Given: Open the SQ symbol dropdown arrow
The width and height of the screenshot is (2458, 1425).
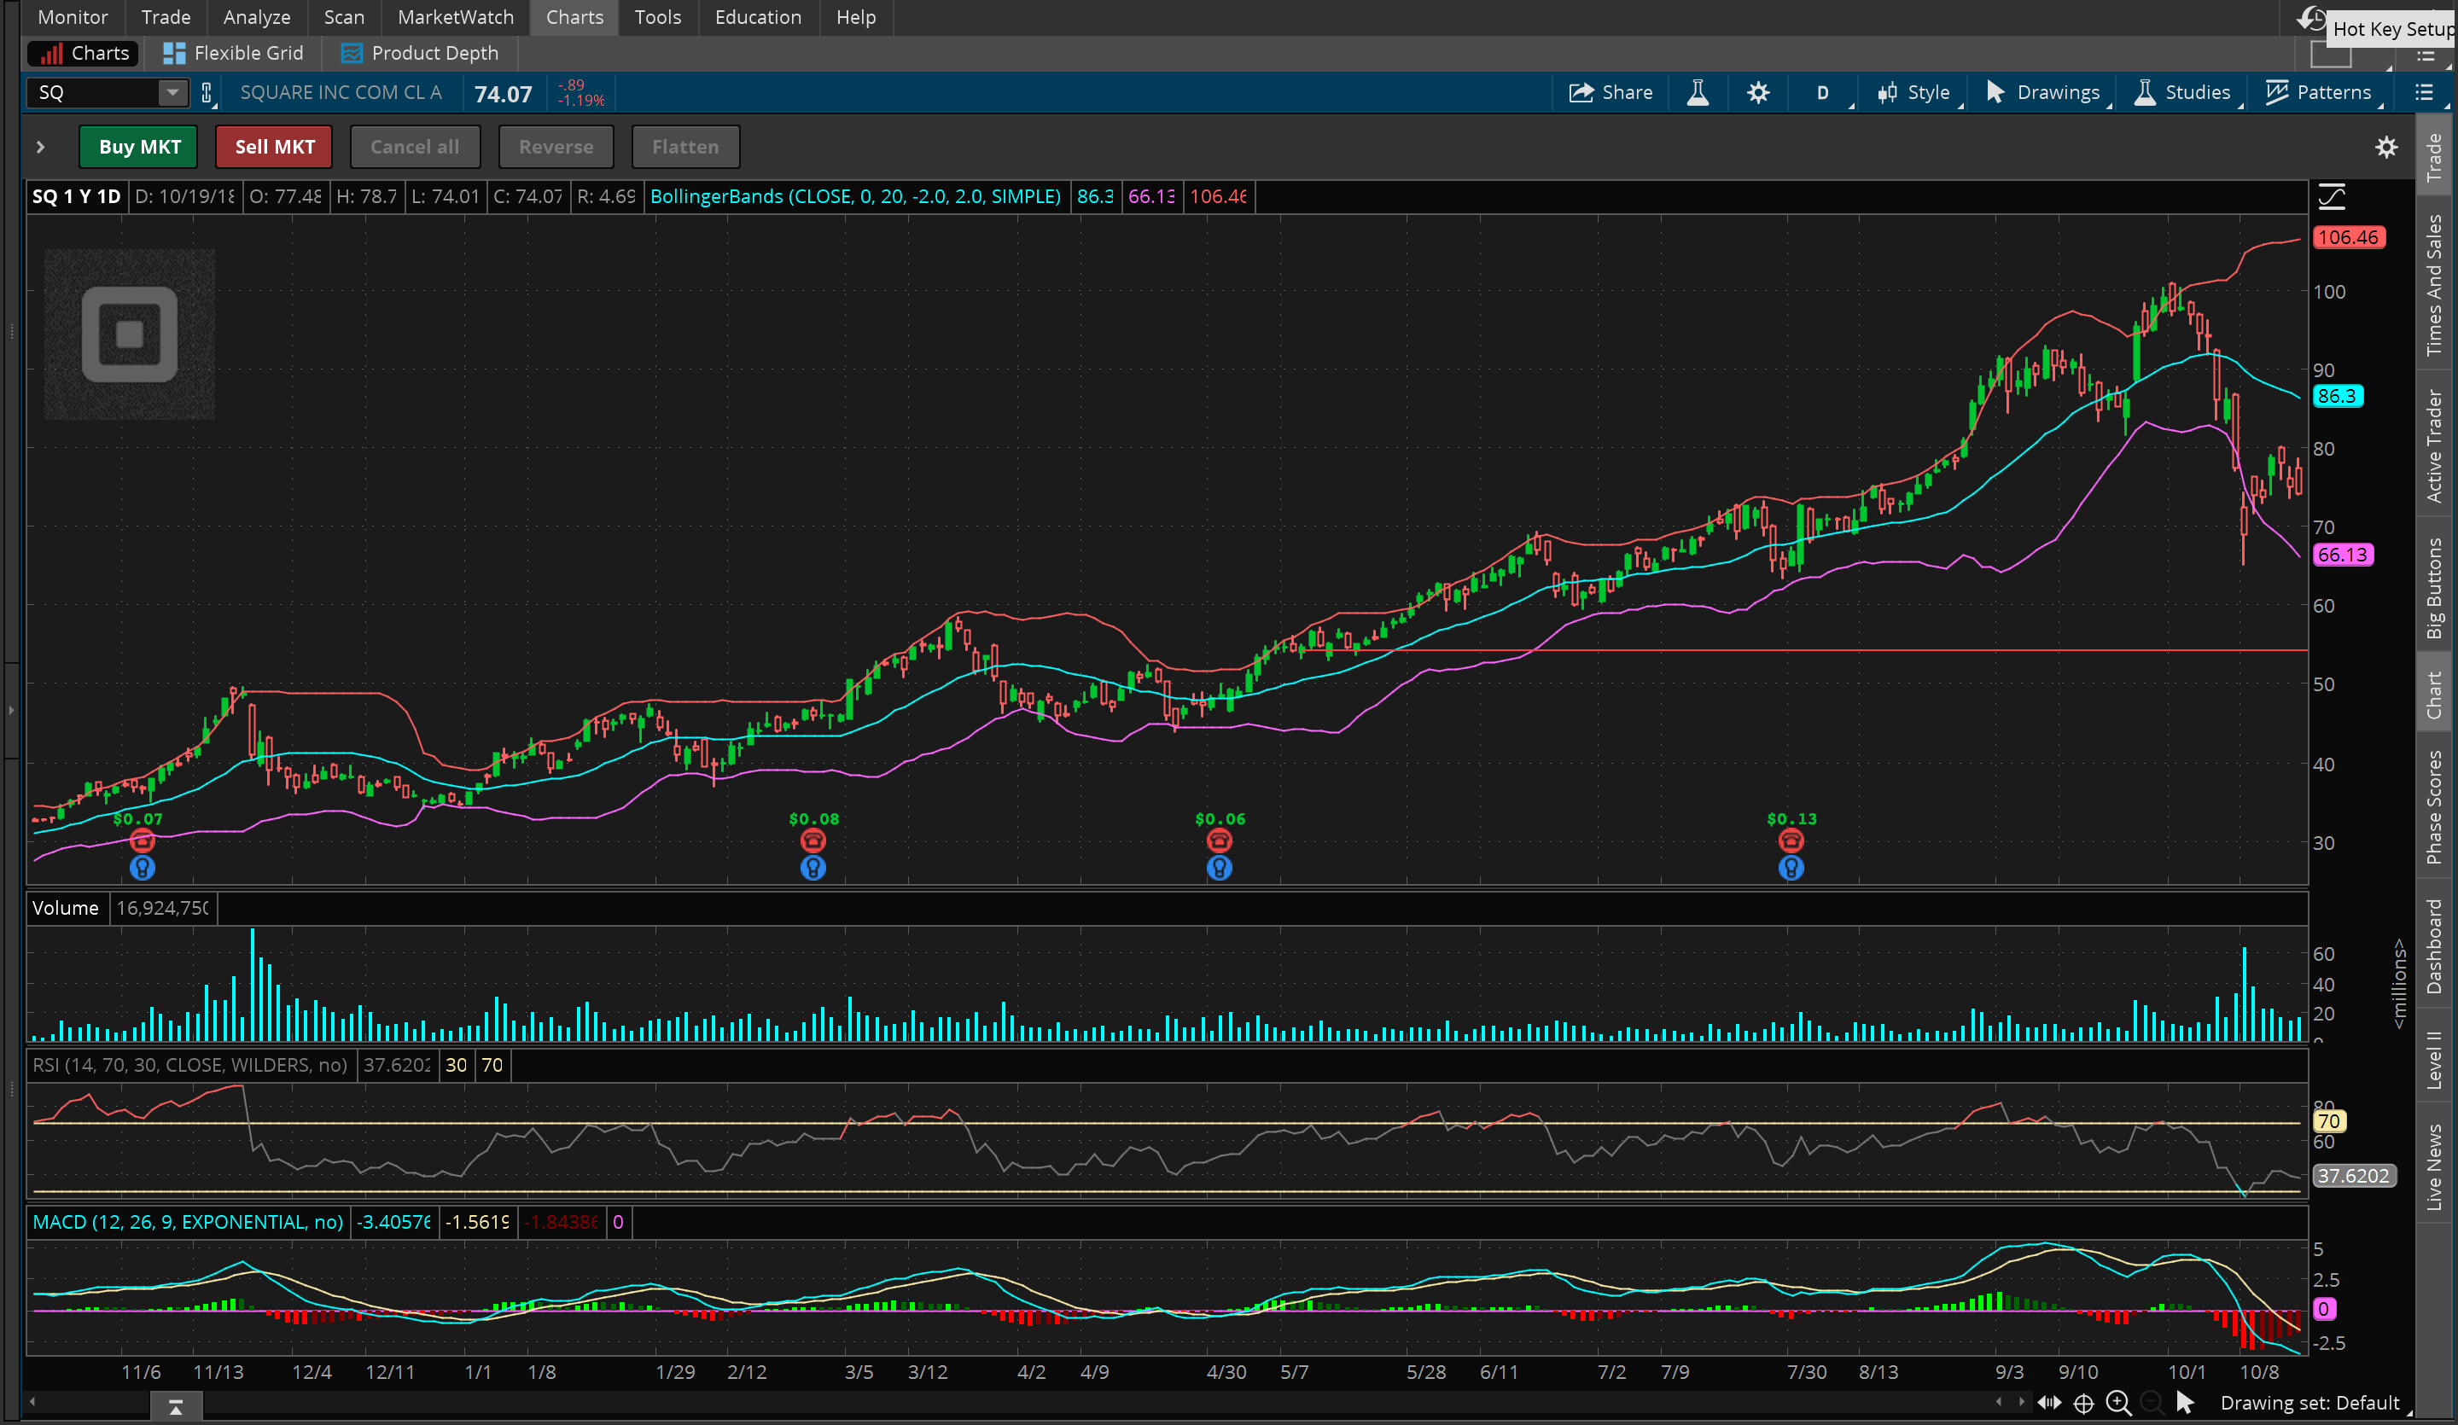Looking at the screenshot, I should pos(172,93).
